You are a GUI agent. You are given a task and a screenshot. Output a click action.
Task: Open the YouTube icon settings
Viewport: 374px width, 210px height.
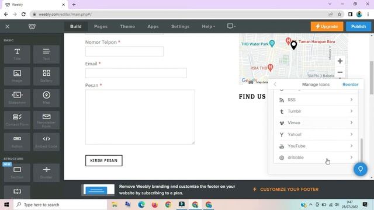316,146
